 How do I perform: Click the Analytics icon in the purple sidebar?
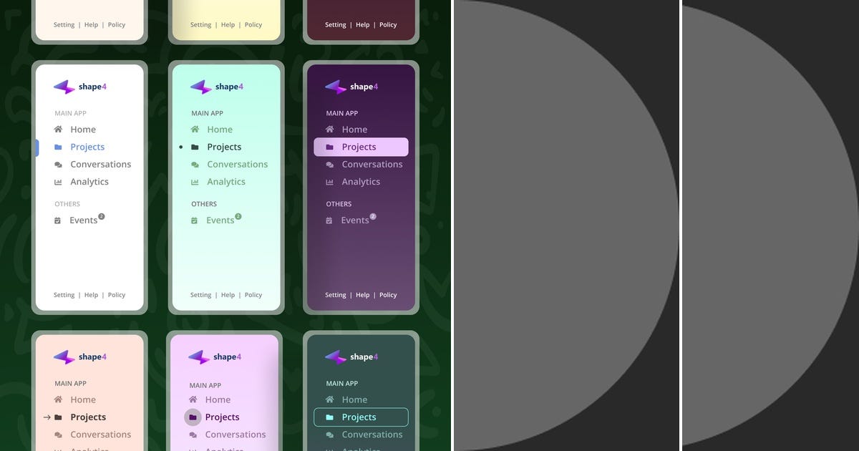click(330, 182)
